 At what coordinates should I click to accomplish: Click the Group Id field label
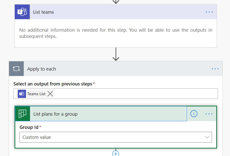[x=29, y=127]
